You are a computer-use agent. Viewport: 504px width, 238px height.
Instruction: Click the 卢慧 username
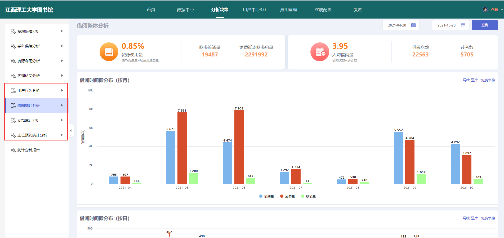[494, 10]
